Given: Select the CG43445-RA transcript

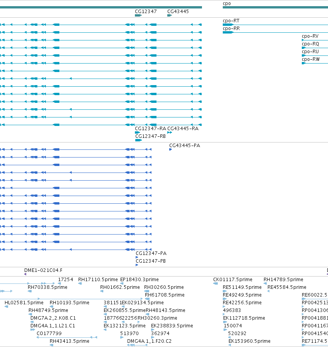Looking at the screenshot, I should (183, 129).
